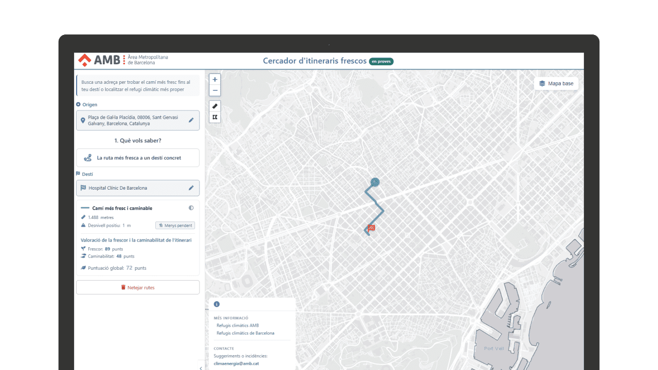The image size is (658, 370).
Task: Open the Mapa base layer selector
Action: [x=556, y=83]
